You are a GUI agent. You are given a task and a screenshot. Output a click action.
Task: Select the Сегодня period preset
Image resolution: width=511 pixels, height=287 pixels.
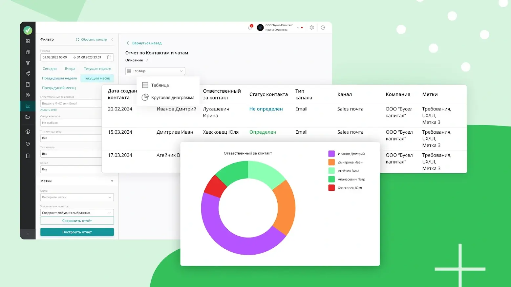click(x=50, y=69)
